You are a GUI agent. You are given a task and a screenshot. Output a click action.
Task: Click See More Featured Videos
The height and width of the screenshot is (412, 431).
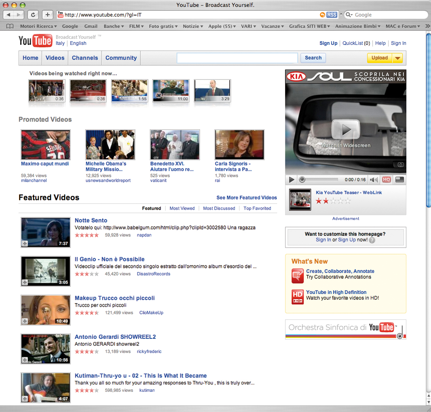click(247, 198)
